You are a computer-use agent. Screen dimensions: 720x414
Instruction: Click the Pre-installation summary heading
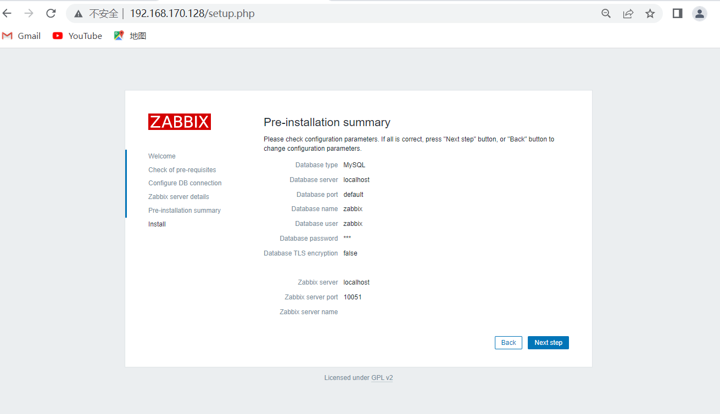[x=327, y=122]
